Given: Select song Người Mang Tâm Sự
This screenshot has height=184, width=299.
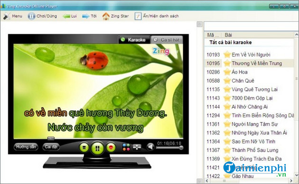Looking at the screenshot, I should point(249,124).
